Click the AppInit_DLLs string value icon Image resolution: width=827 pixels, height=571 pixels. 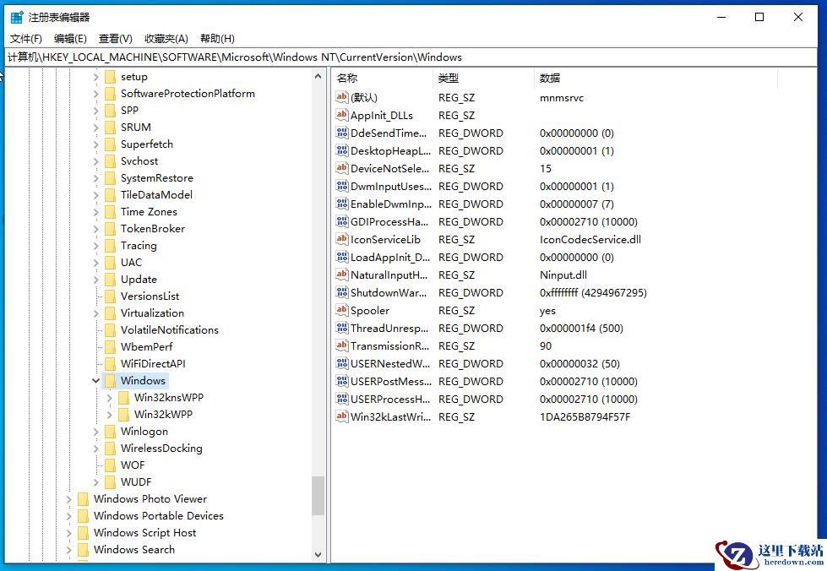(342, 116)
